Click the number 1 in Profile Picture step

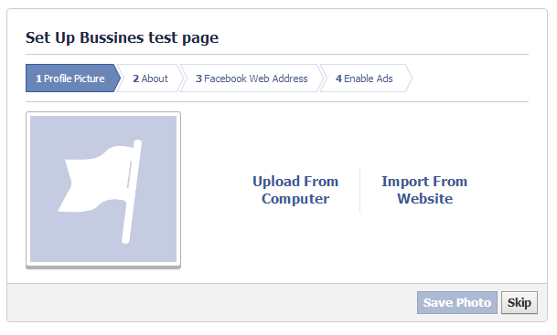[38, 79]
